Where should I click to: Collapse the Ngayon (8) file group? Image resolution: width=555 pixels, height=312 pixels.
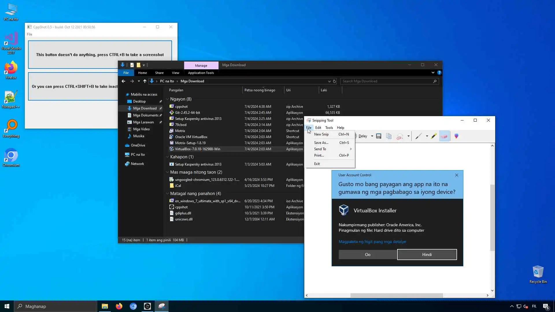pos(167,99)
